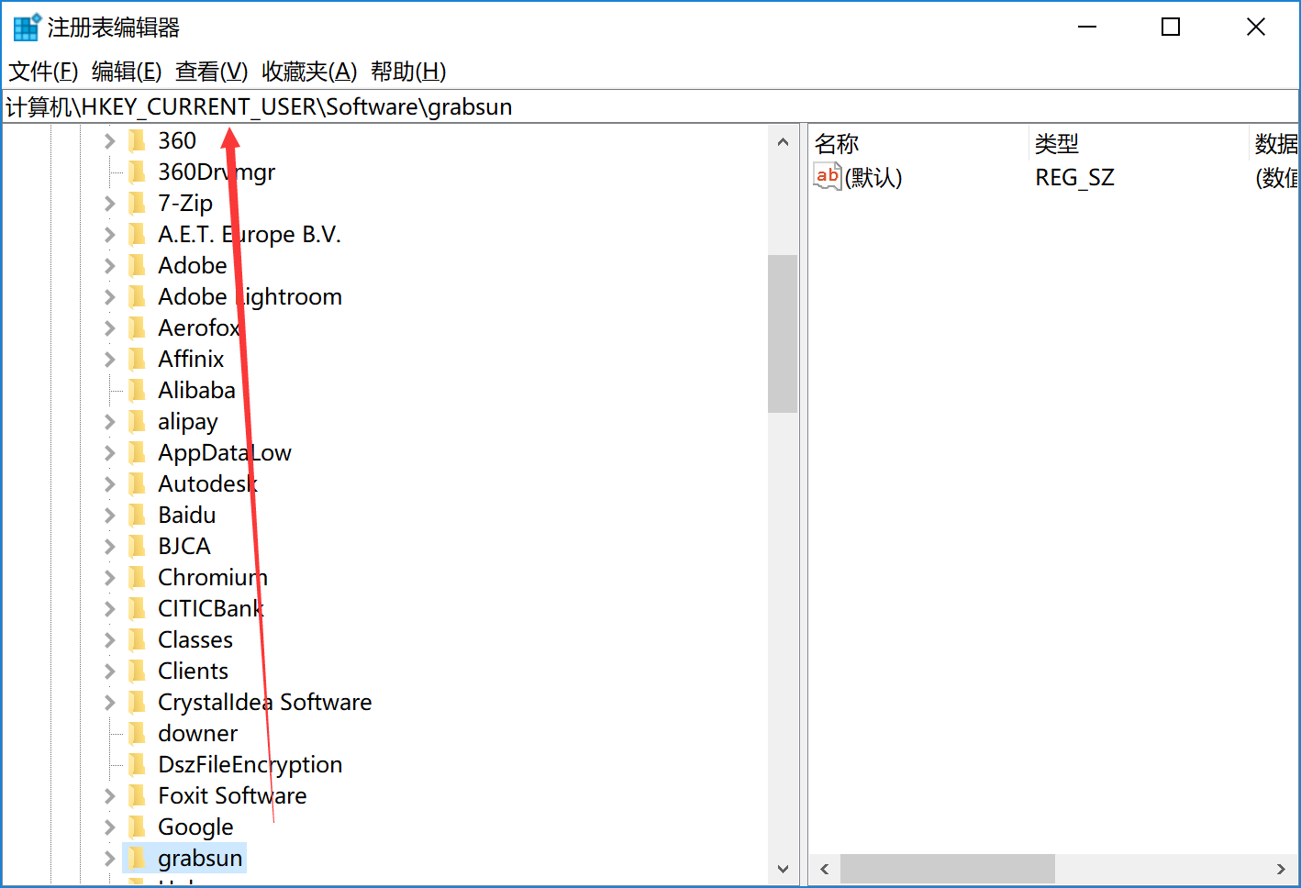
Task: Open the 收藏夹(A) menu
Action: [309, 72]
